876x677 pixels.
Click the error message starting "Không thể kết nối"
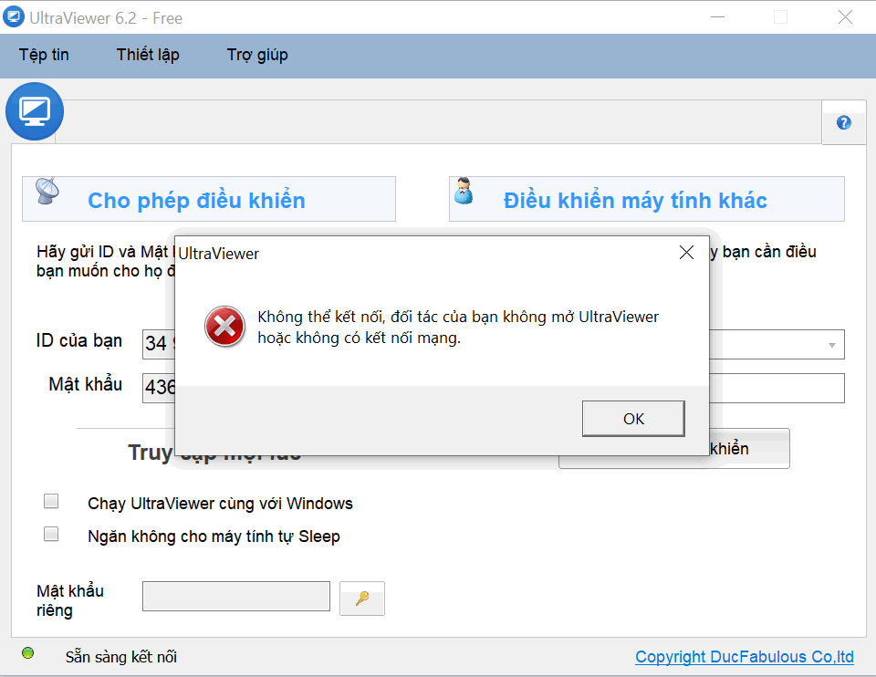coord(458,328)
